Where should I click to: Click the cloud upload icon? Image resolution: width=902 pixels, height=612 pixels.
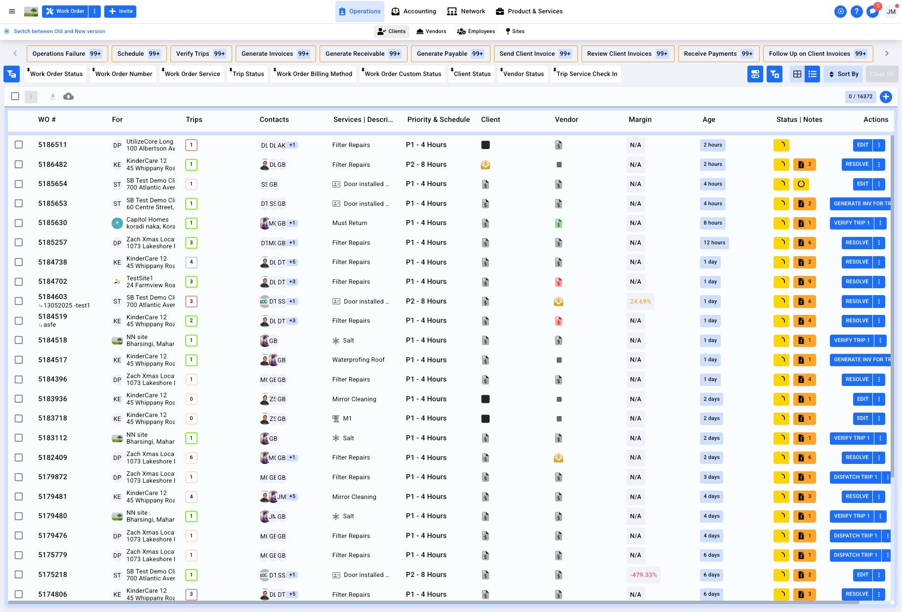point(69,96)
